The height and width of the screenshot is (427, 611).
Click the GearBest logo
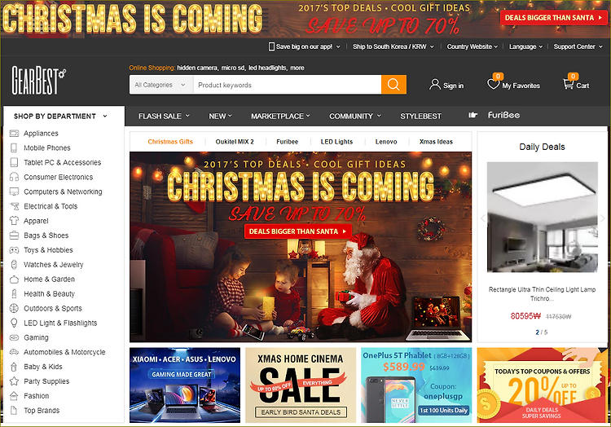pos(38,80)
